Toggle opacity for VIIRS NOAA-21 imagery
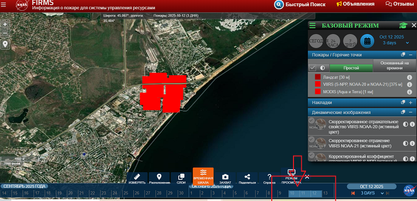This screenshot has width=417, height=201. tap(406, 143)
